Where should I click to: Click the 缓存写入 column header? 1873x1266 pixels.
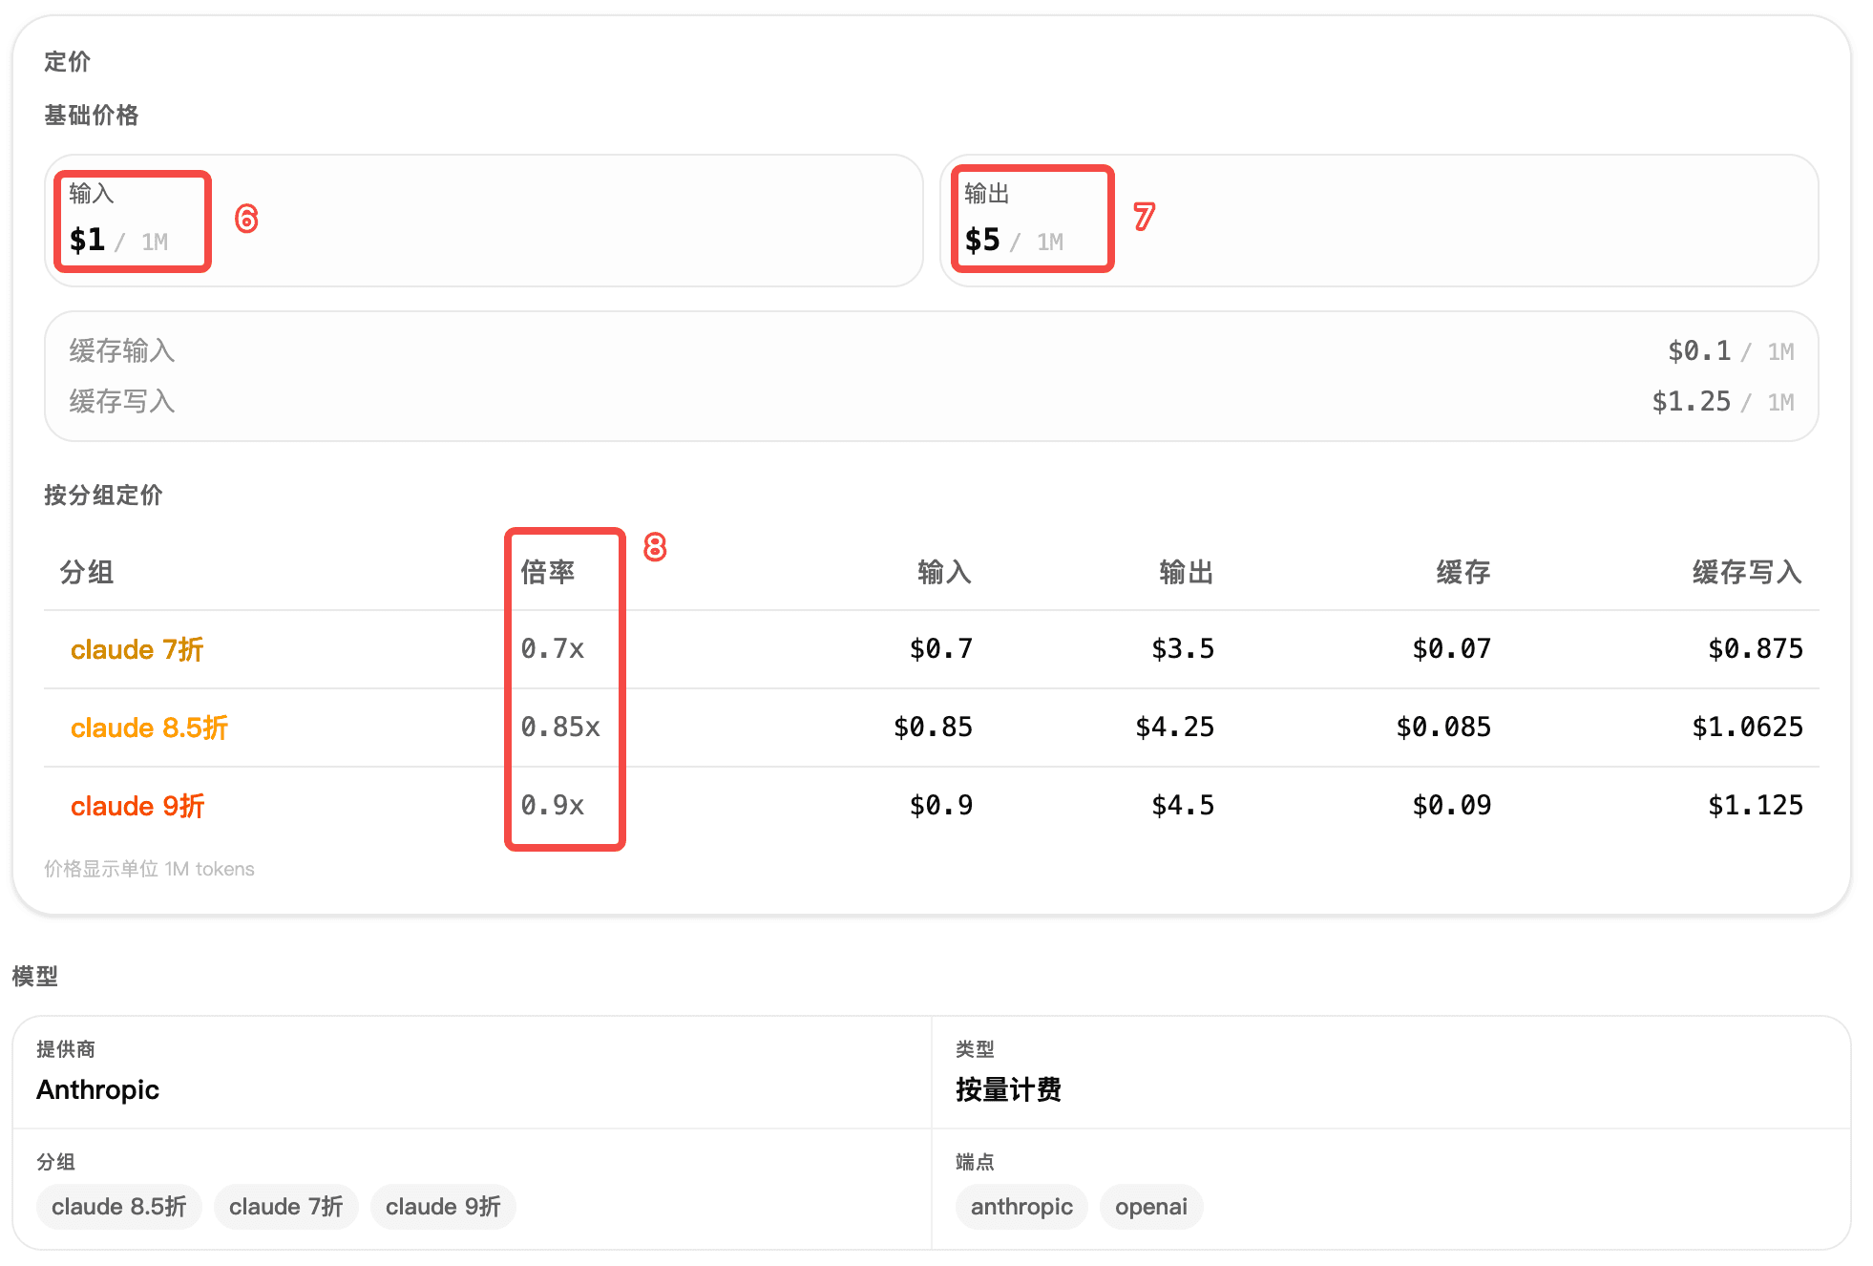click(x=1748, y=573)
